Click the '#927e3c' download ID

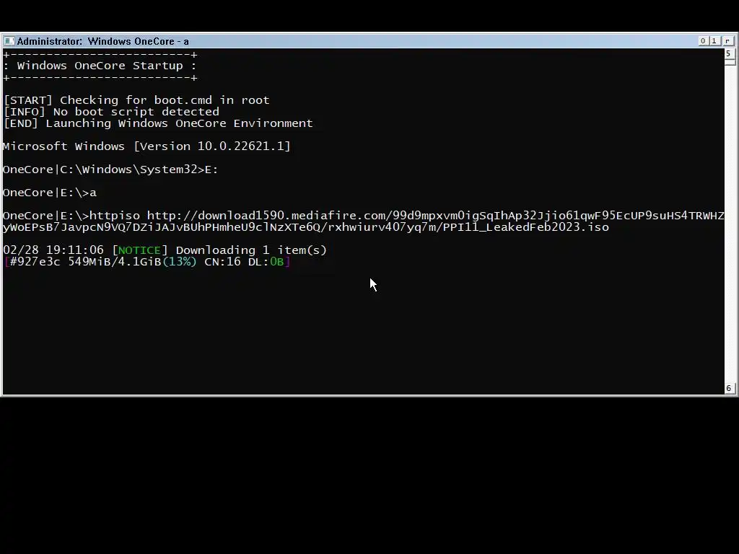coord(35,262)
